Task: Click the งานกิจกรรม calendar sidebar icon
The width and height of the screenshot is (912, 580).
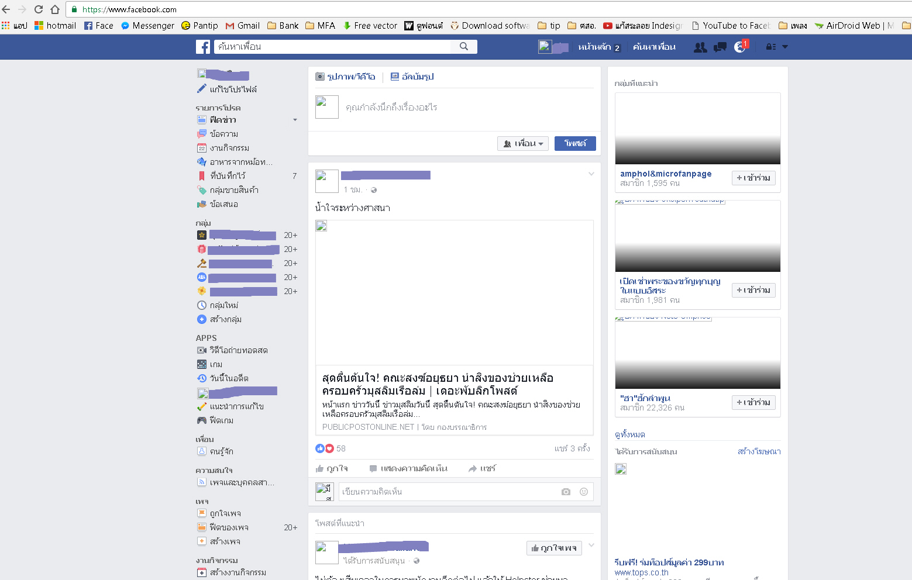Action: [202, 148]
